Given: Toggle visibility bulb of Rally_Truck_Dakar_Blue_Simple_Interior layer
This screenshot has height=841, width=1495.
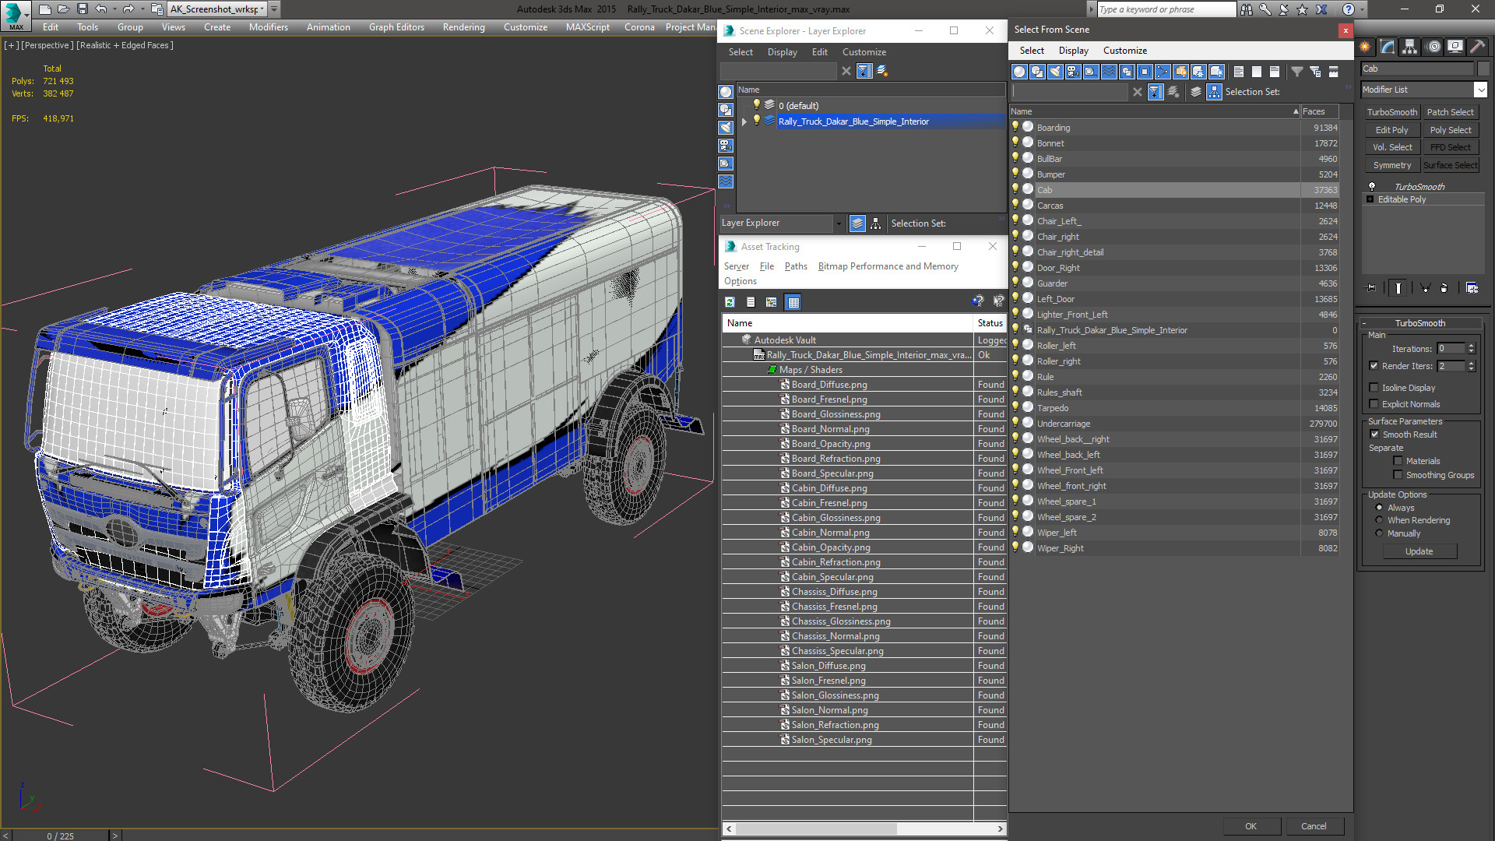Looking at the screenshot, I should tap(756, 121).
